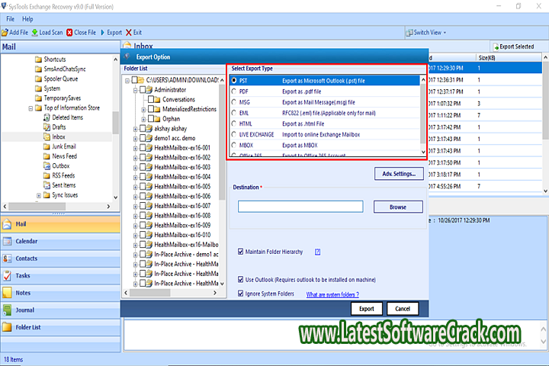Open the Tasks pane in sidebar
The height and width of the screenshot is (366, 549).
pos(23,275)
